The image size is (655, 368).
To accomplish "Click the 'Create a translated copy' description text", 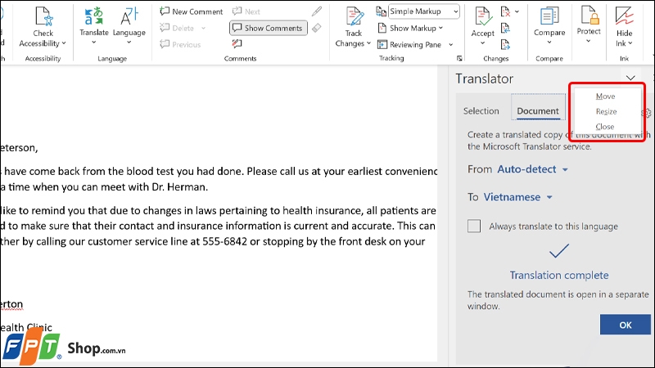I will point(558,141).
